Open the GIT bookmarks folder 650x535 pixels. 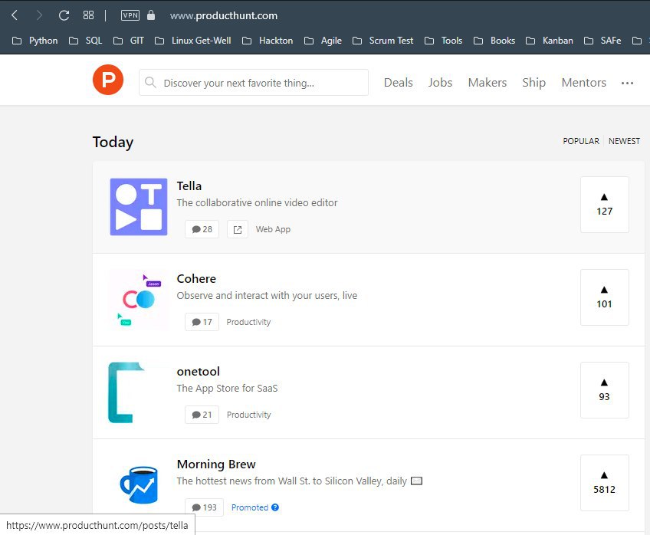pyautogui.click(x=129, y=41)
